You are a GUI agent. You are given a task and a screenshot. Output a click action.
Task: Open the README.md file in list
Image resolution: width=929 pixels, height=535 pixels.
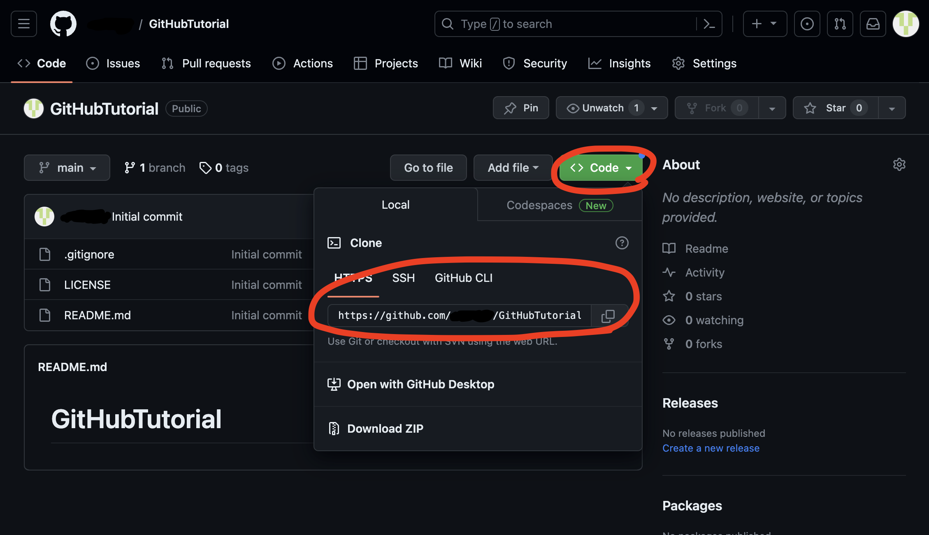click(x=98, y=315)
